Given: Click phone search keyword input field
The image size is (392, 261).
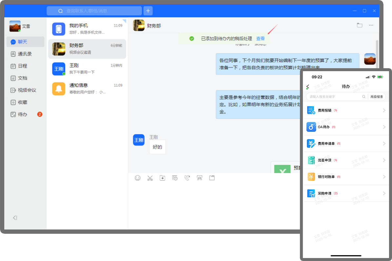Looking at the screenshot, I should click(335, 97).
